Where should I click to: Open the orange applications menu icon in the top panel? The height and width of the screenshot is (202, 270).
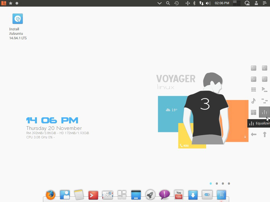pyautogui.click(x=4, y=3)
